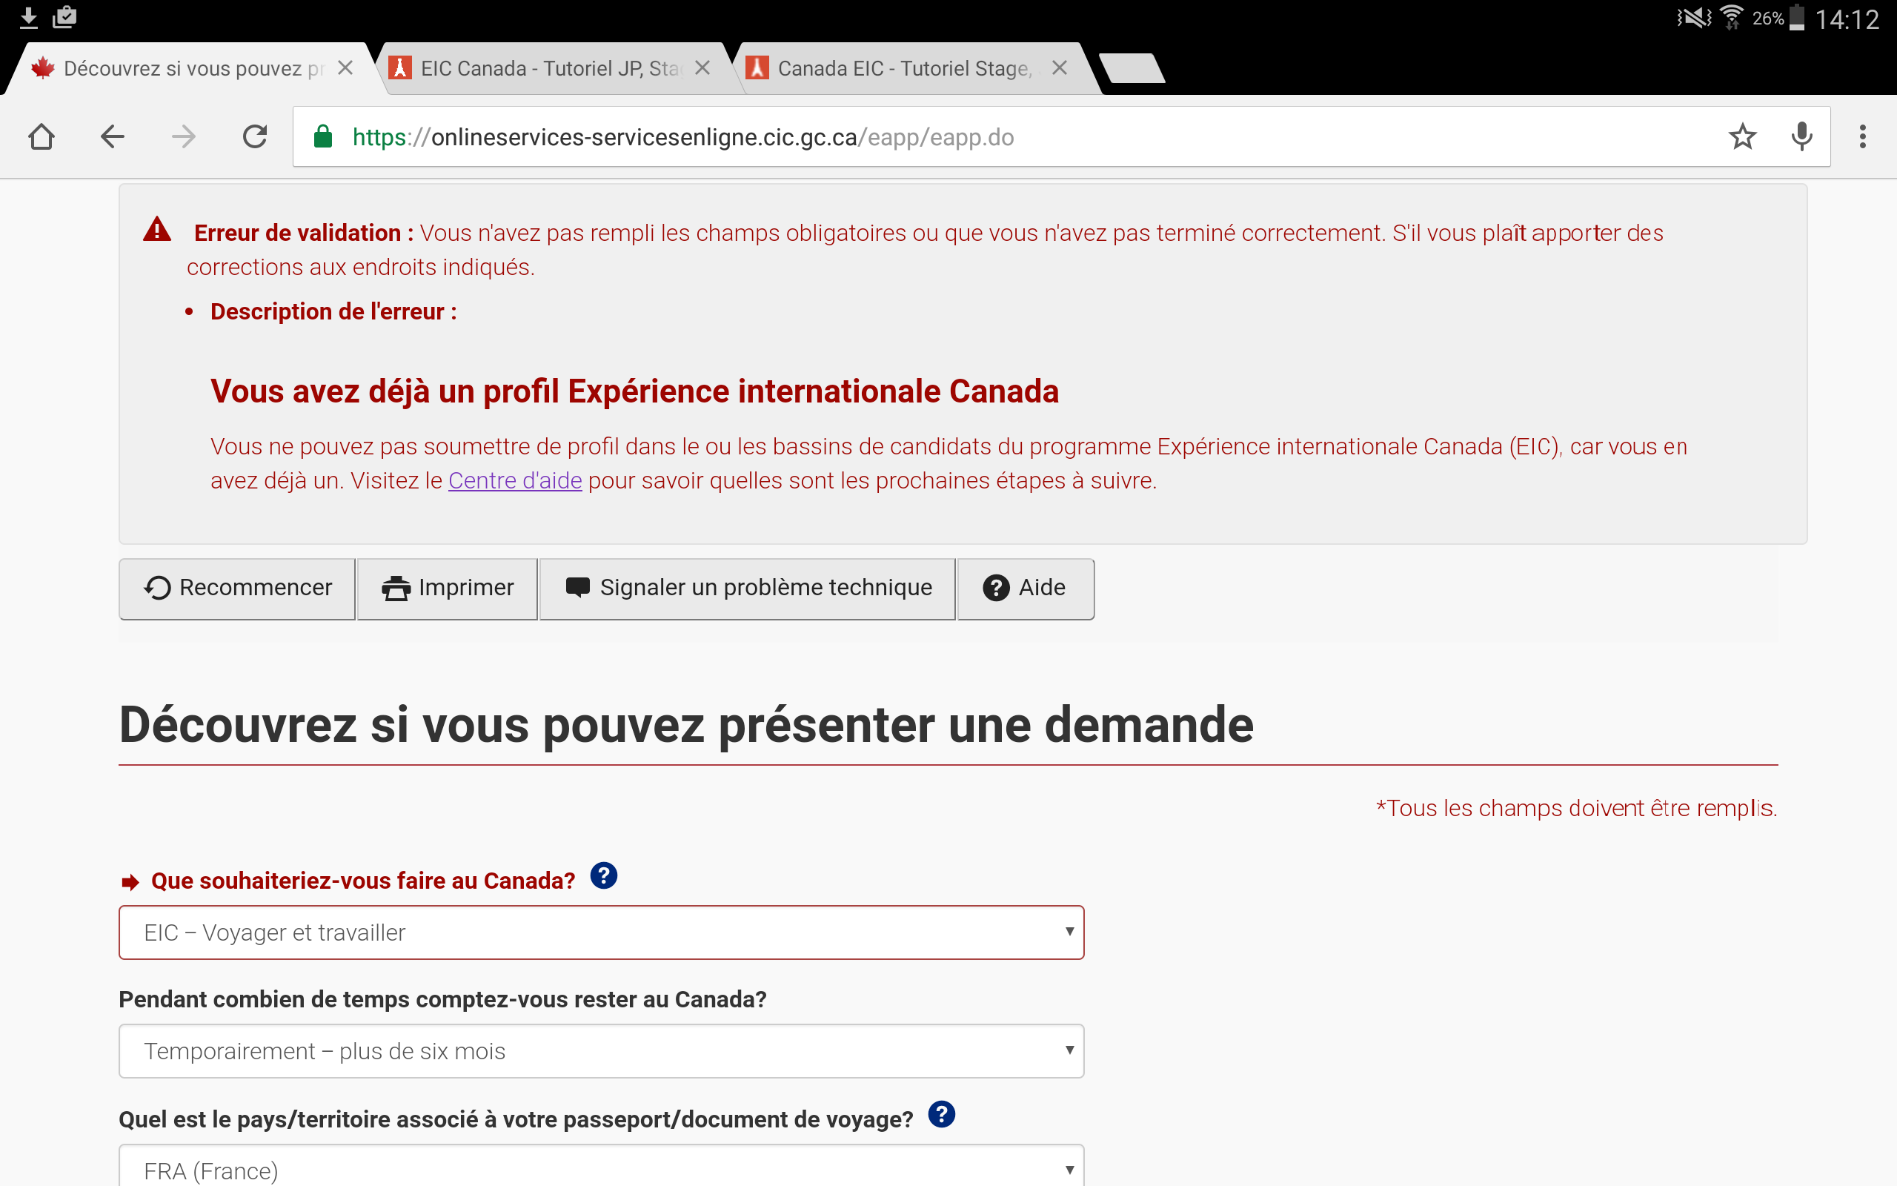
Task: Open Chrome three-dot overflow menu
Action: 1862,137
